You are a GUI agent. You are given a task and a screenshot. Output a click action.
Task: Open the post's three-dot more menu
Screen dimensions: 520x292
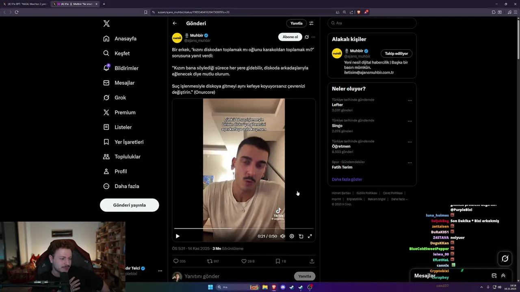pos(313,37)
